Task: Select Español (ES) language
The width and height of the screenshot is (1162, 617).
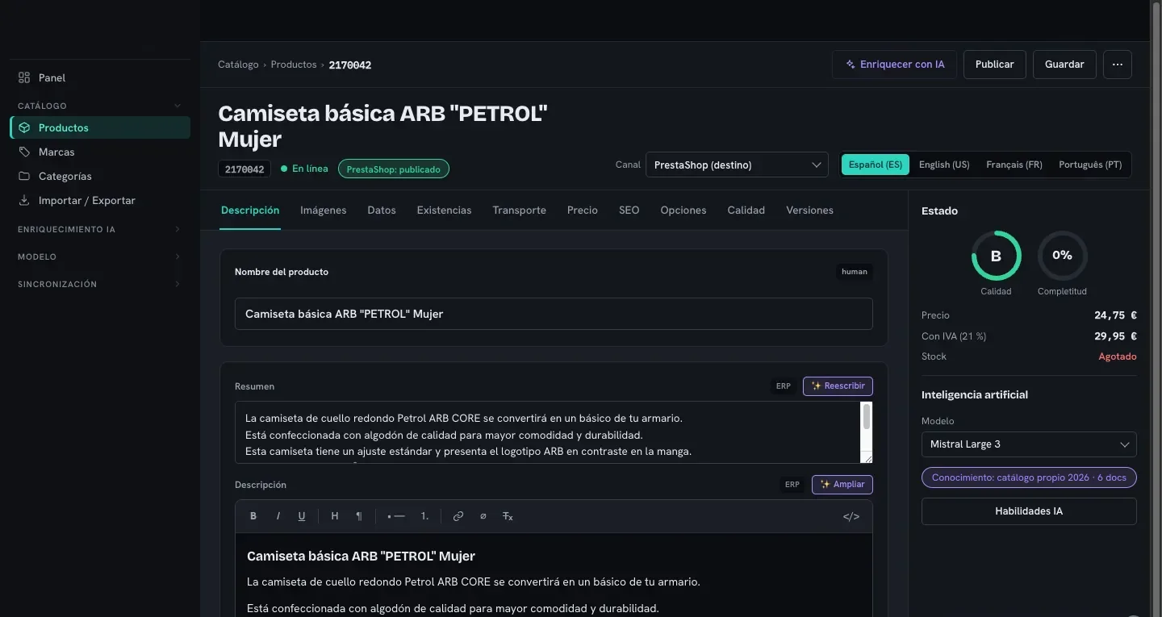Action: pos(876,165)
